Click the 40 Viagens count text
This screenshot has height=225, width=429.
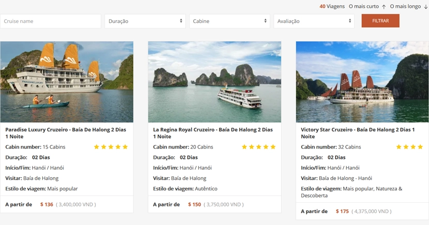[332, 6]
